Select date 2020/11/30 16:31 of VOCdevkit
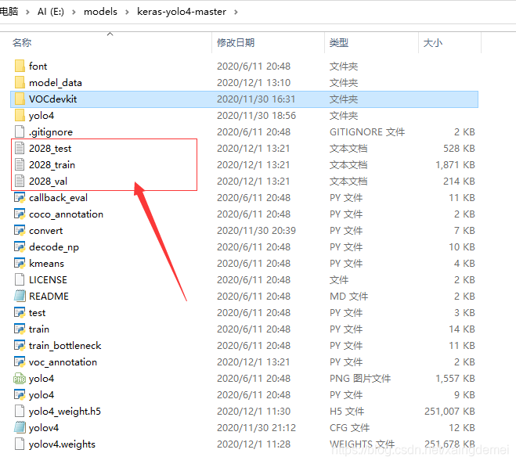The height and width of the screenshot is (464, 516). click(x=256, y=99)
